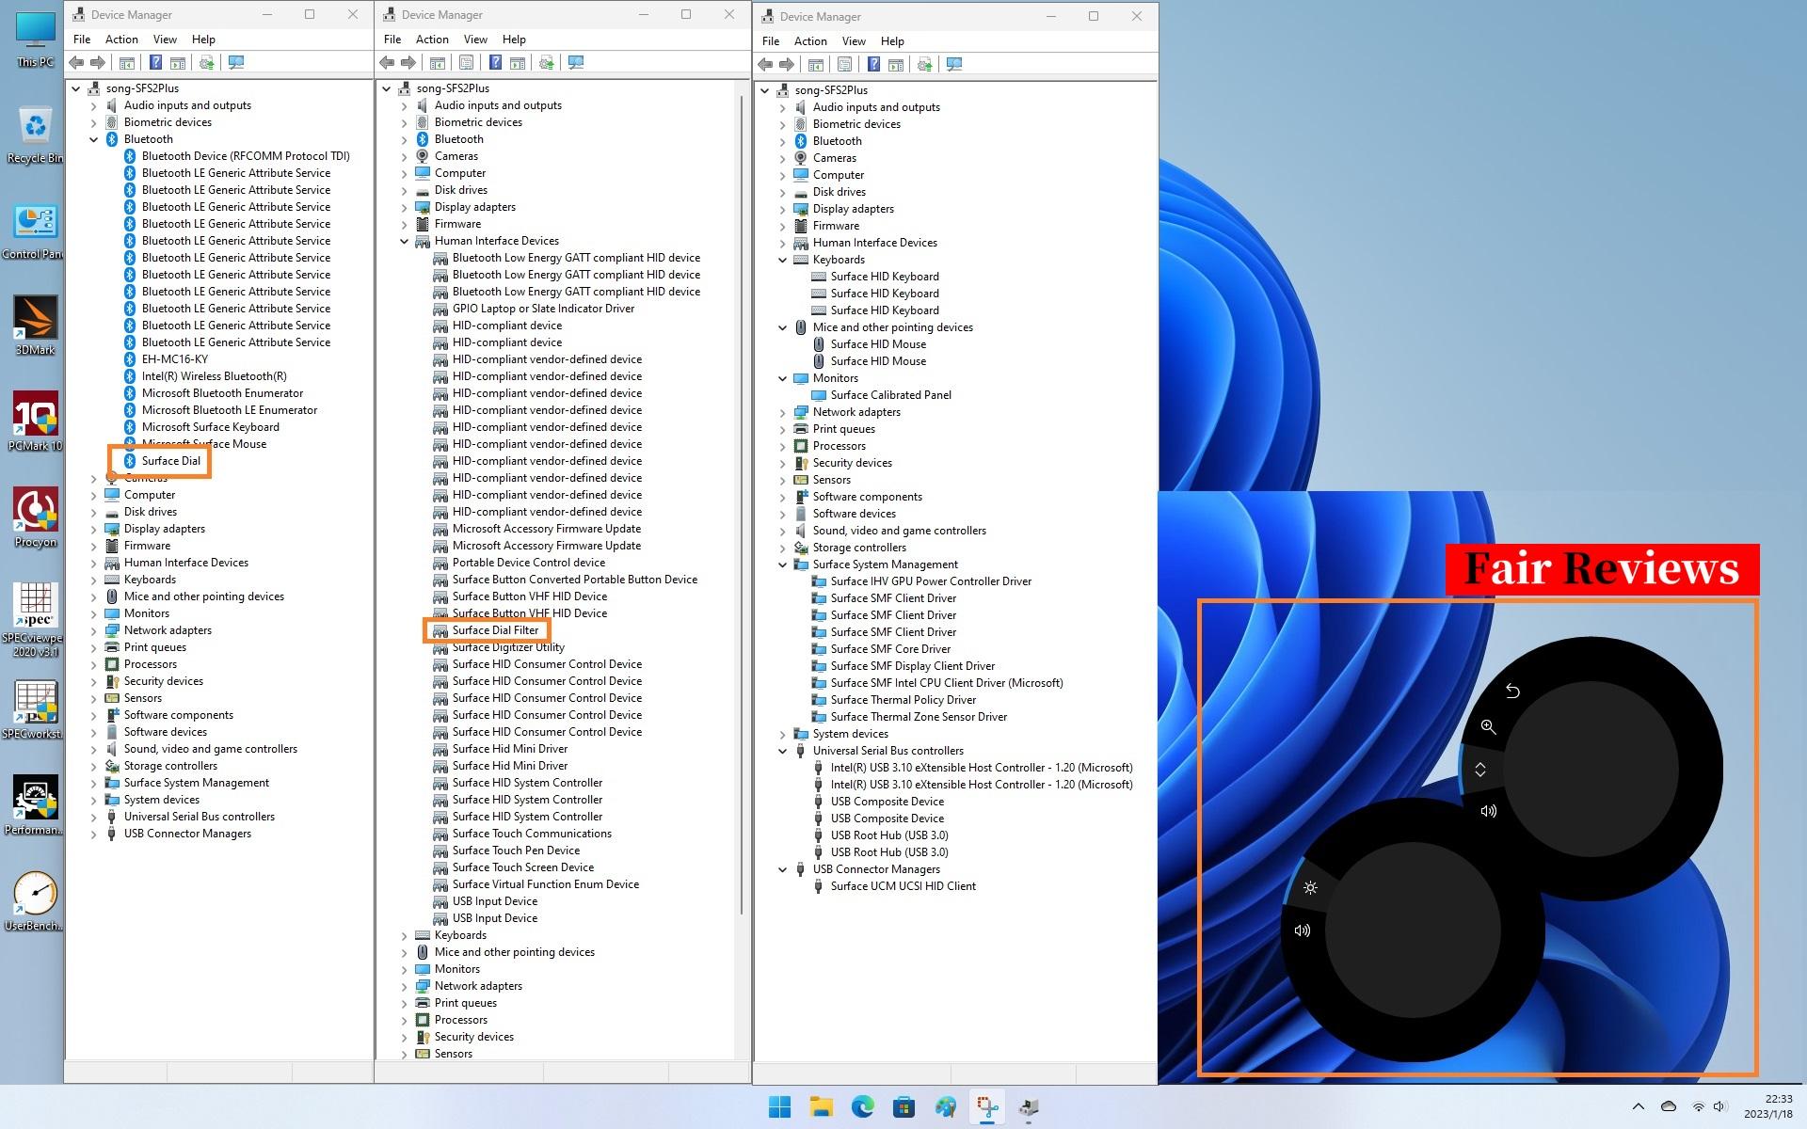Image resolution: width=1807 pixels, height=1129 pixels.
Task: Open Microsoft Edge from the taskbar
Action: (x=862, y=1107)
